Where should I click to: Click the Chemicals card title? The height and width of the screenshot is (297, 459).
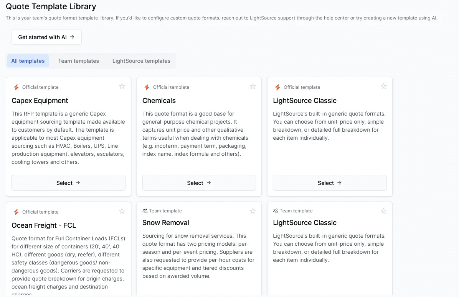click(x=159, y=100)
